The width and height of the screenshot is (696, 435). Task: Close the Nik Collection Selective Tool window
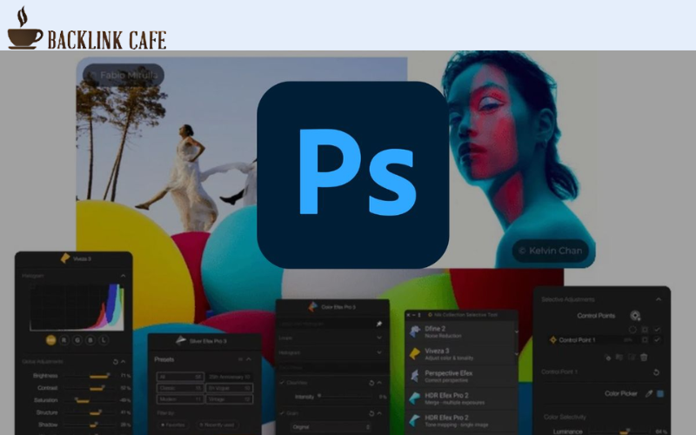(x=408, y=315)
